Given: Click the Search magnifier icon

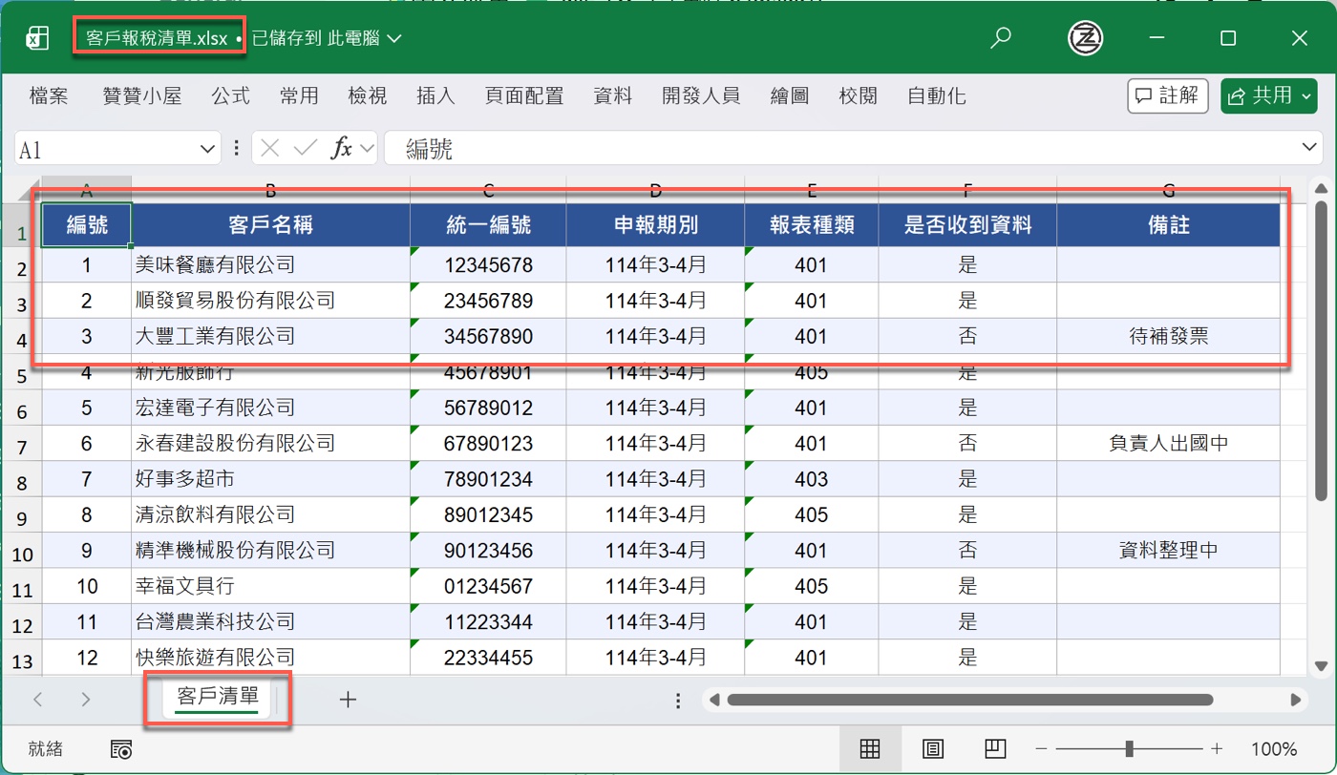Looking at the screenshot, I should 1001,38.
